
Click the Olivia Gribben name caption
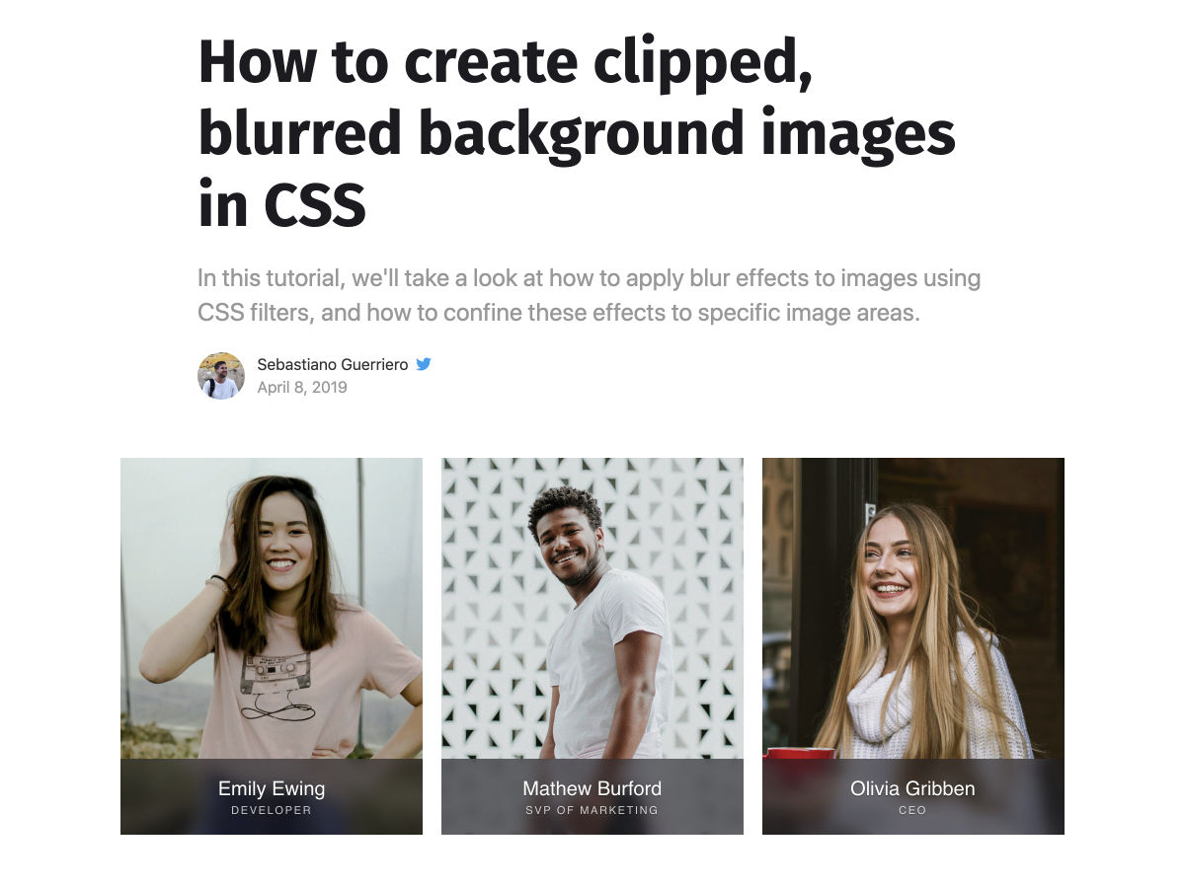(912, 788)
